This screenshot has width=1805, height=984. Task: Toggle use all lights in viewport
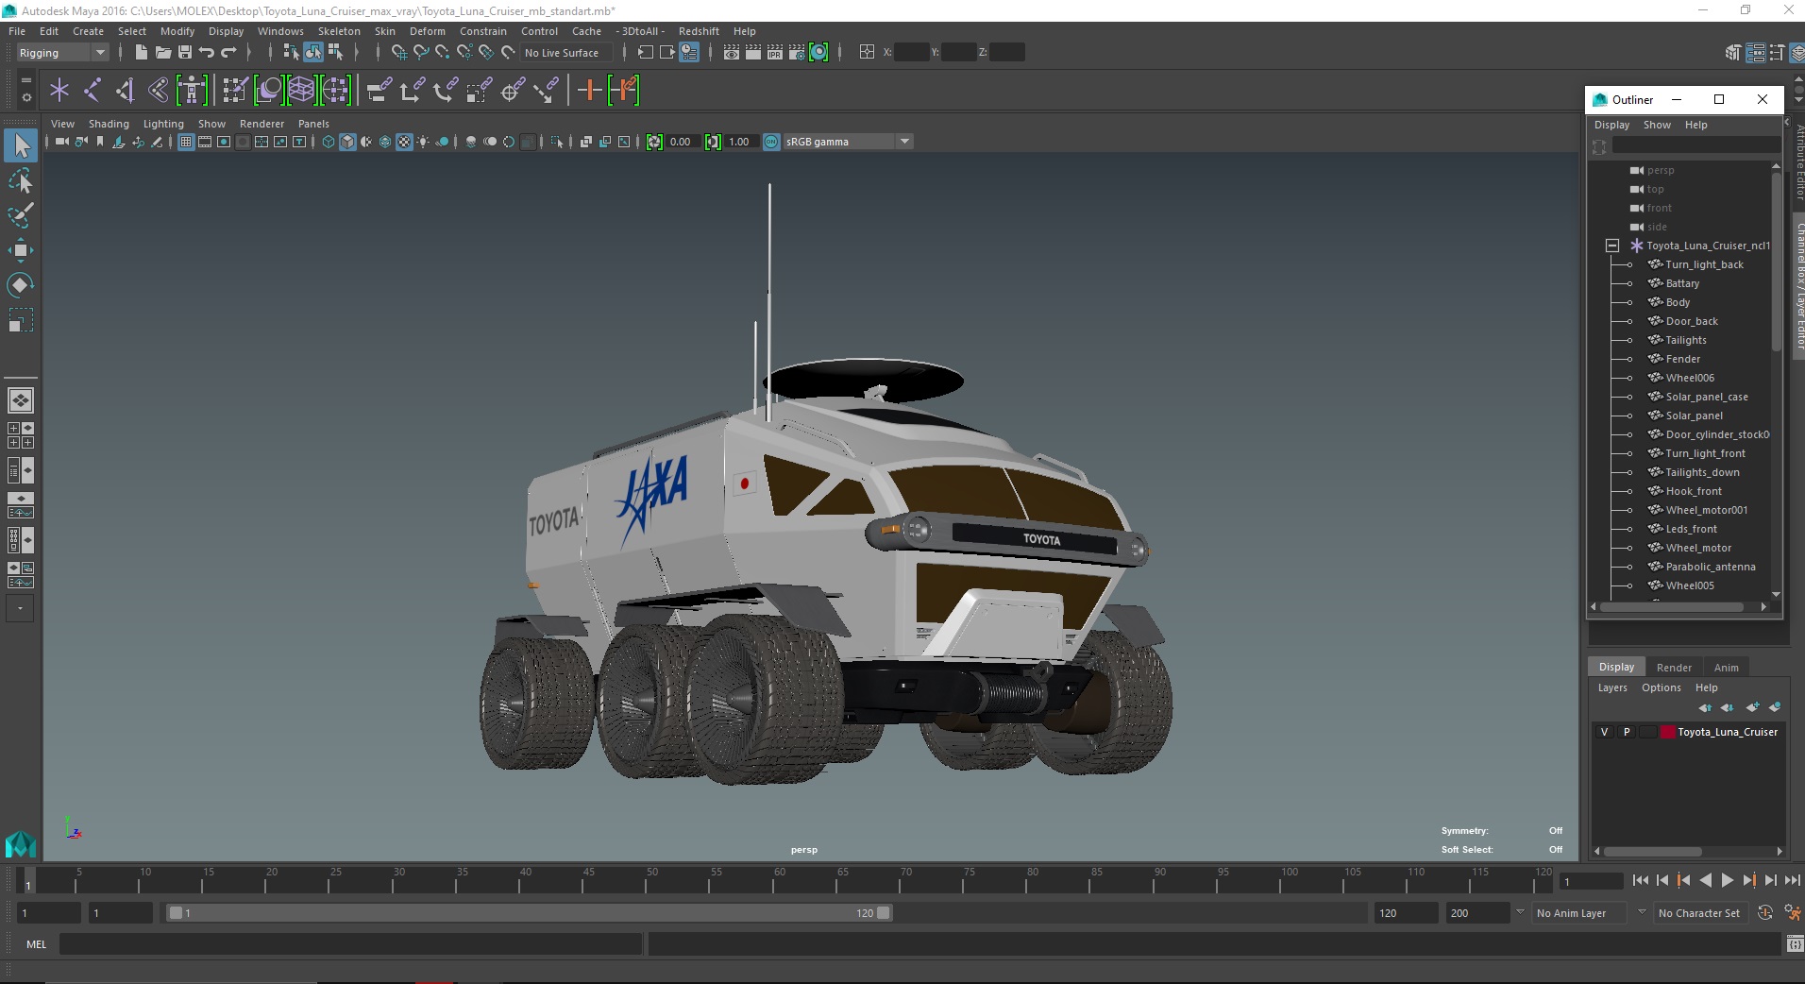(423, 142)
